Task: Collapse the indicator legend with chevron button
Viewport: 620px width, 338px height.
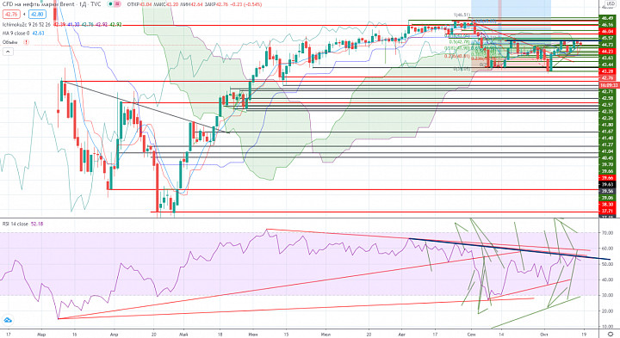Action: pos(8,52)
